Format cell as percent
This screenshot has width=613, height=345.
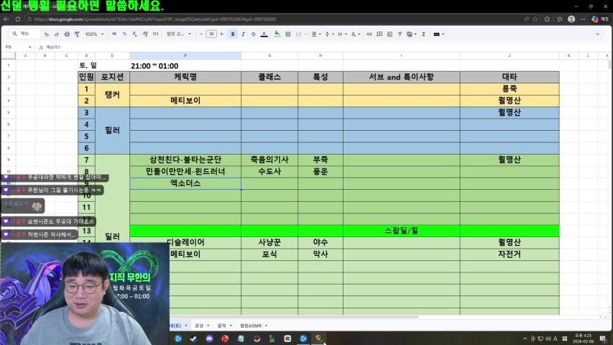(x=124, y=34)
